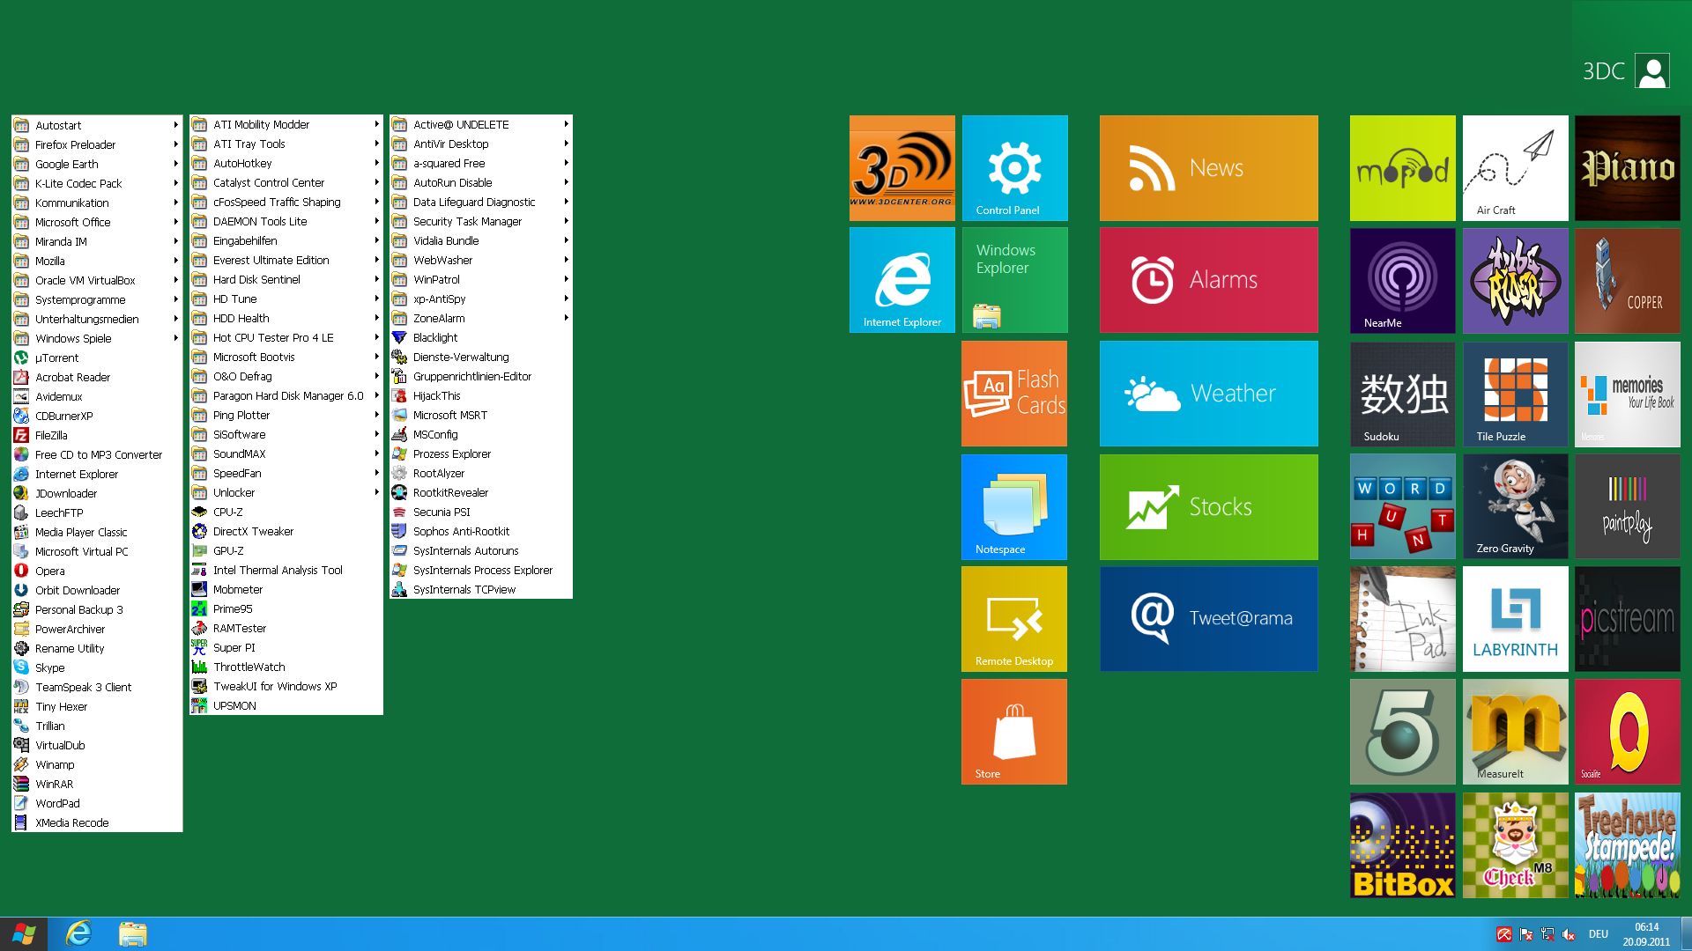Expand the ZoneAlarm submenu arrow

566,318
